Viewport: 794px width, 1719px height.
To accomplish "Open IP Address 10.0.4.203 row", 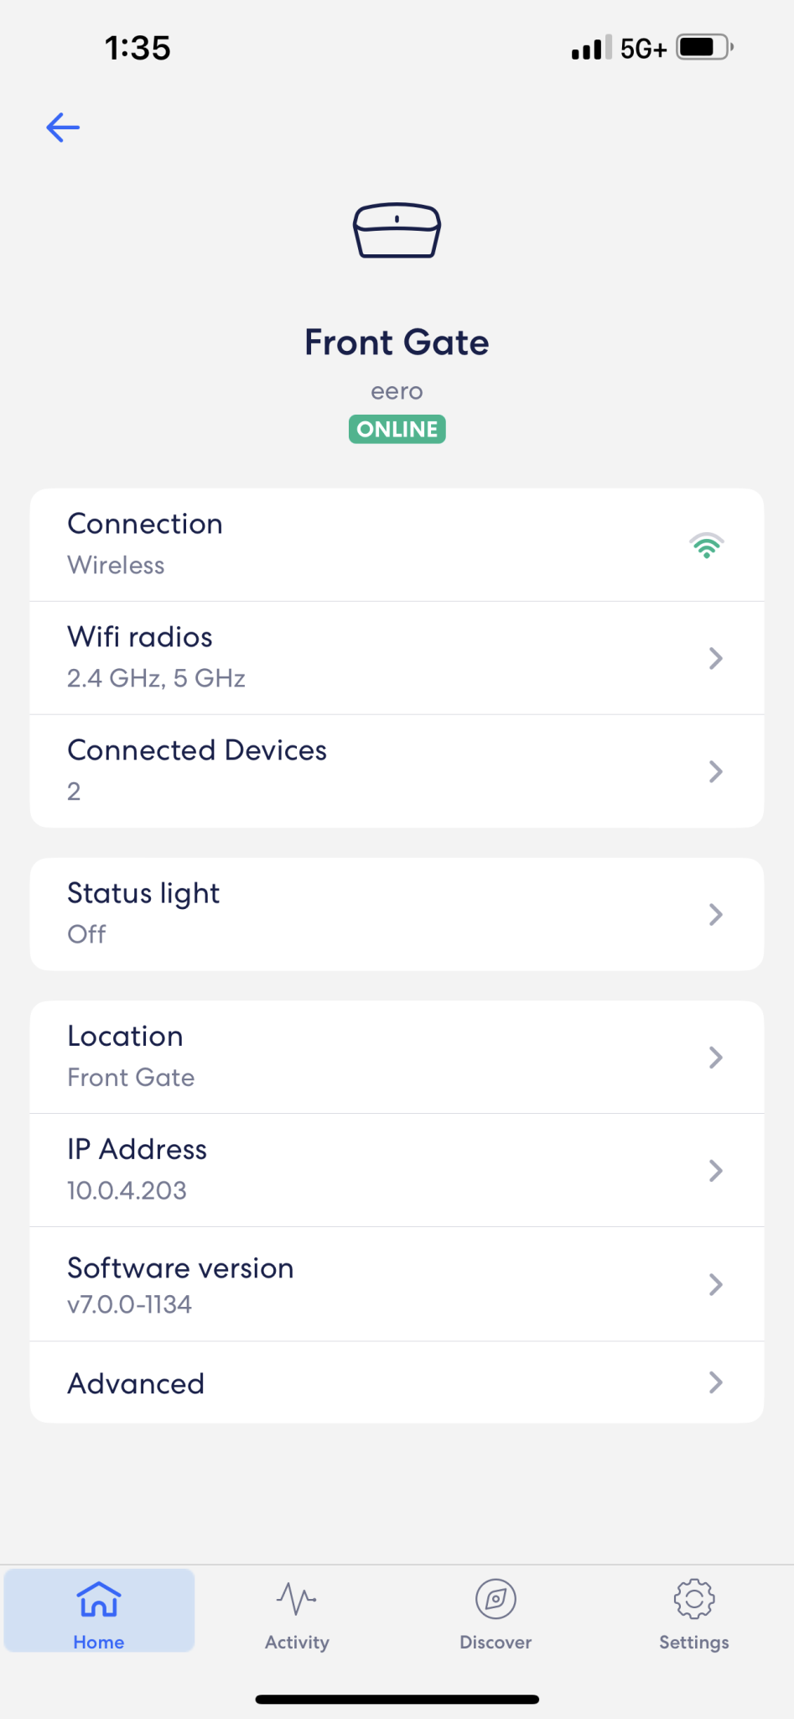I will click(x=397, y=1170).
